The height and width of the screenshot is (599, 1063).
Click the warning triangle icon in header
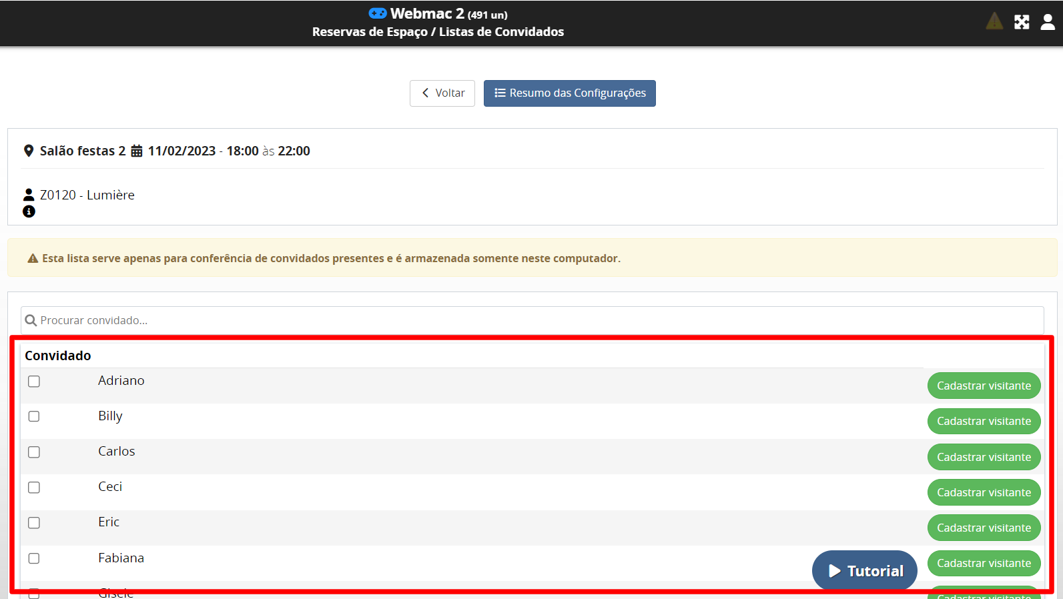tap(994, 21)
